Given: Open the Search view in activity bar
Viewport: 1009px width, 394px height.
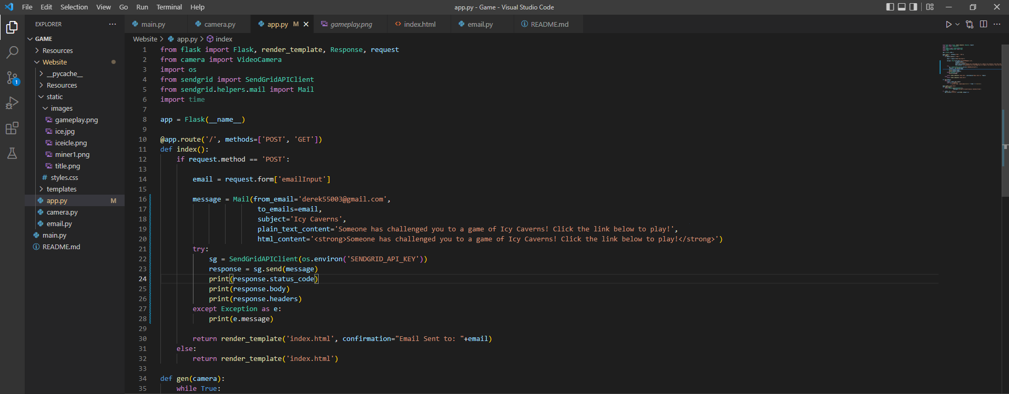Looking at the screenshot, I should click(12, 52).
